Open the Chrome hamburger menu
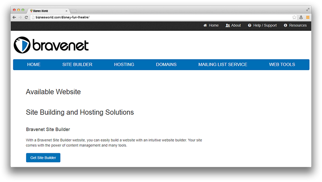 [x=307, y=18]
